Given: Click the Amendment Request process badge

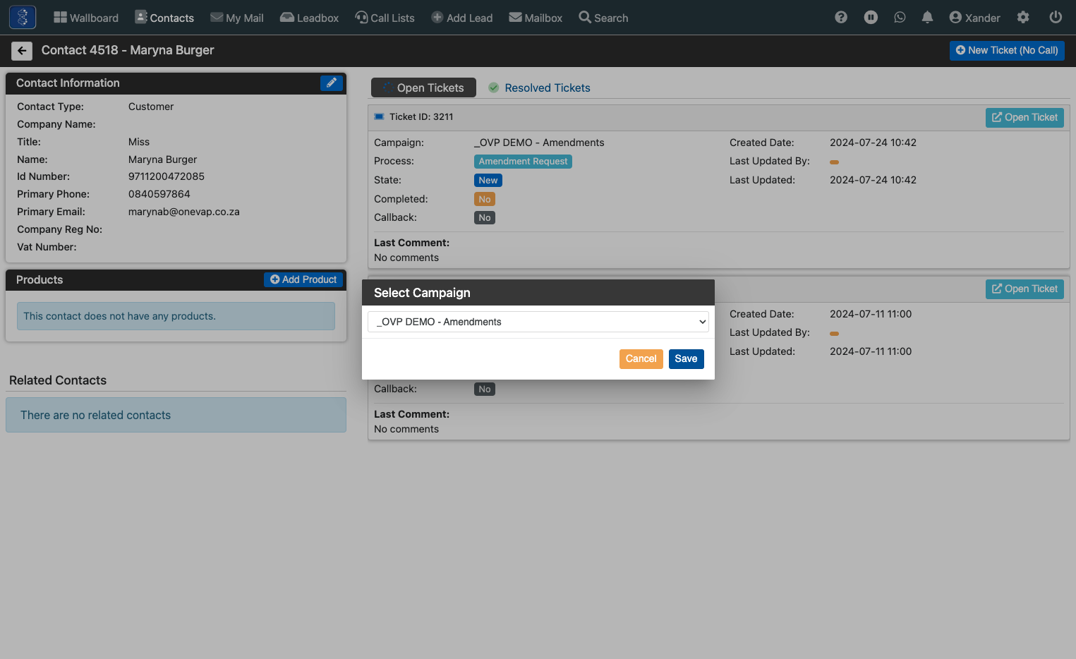Looking at the screenshot, I should (523, 162).
